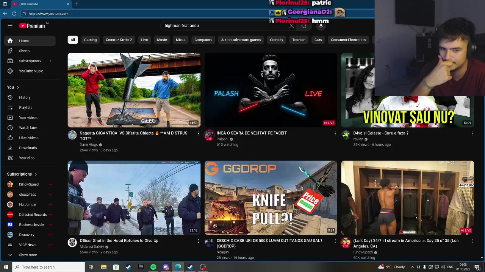Open more options for D4vd si Celeste video

click(x=472, y=133)
